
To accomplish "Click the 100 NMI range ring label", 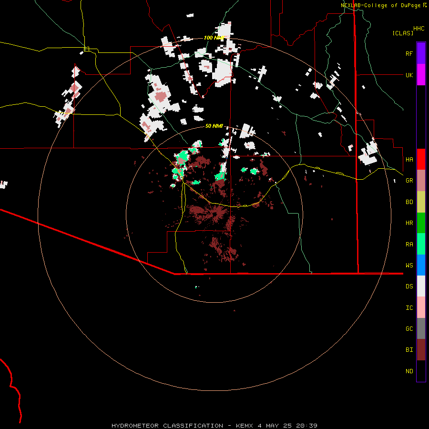I will (214, 38).
